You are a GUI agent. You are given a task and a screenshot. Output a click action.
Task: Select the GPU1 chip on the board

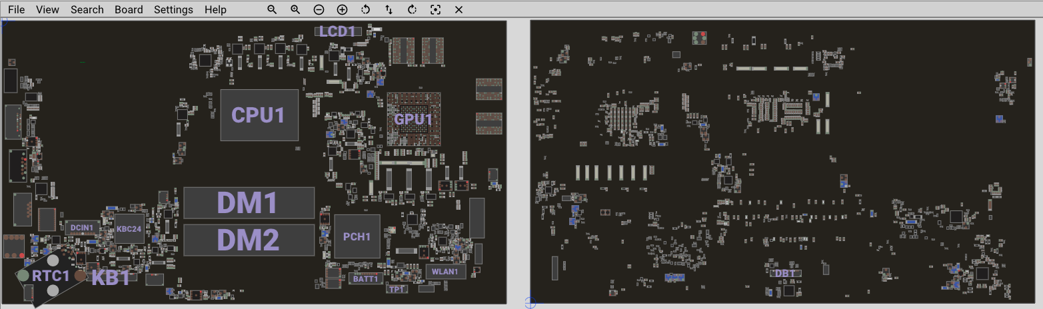414,120
